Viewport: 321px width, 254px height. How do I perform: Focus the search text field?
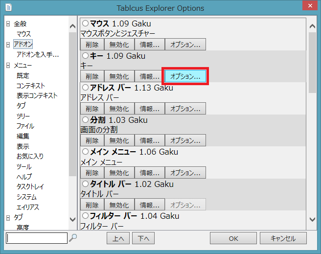pyautogui.click(x=37, y=238)
